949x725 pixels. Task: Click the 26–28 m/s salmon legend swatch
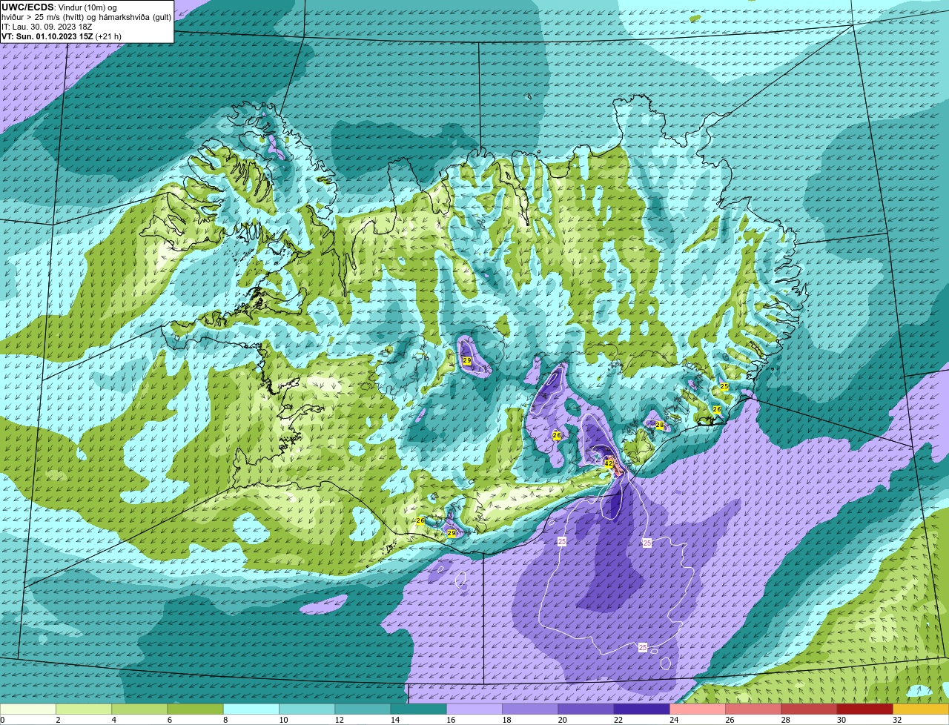(x=753, y=709)
